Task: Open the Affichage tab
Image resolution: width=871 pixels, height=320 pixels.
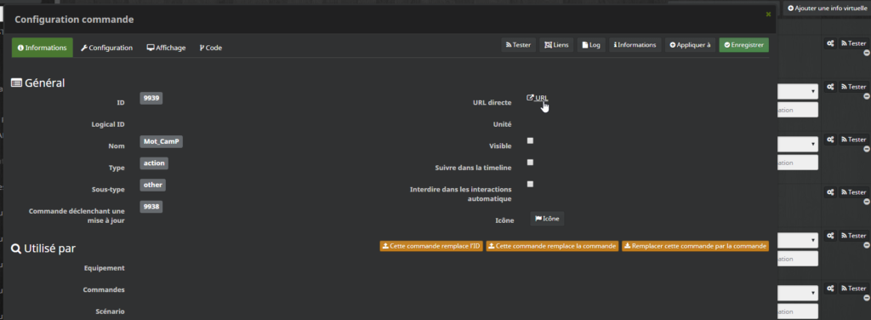Action: [x=166, y=48]
